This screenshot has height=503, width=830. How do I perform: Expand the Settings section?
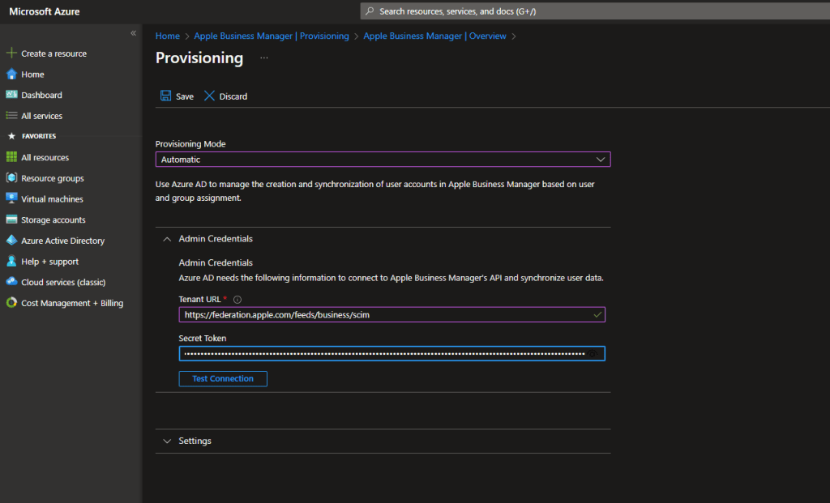(168, 441)
